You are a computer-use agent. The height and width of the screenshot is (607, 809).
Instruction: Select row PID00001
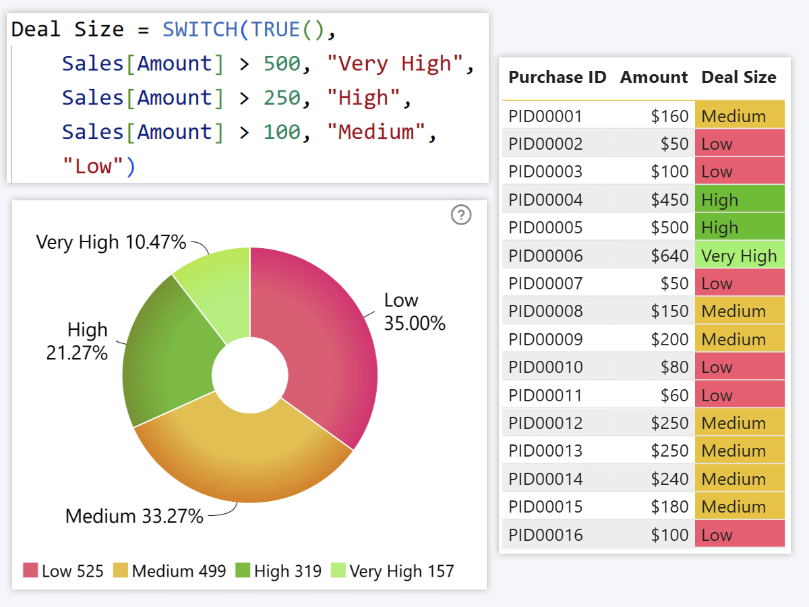pos(644,116)
